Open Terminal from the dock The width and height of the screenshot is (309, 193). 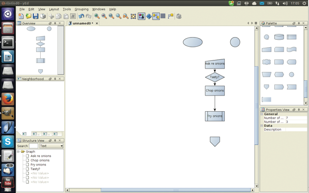tap(8, 42)
